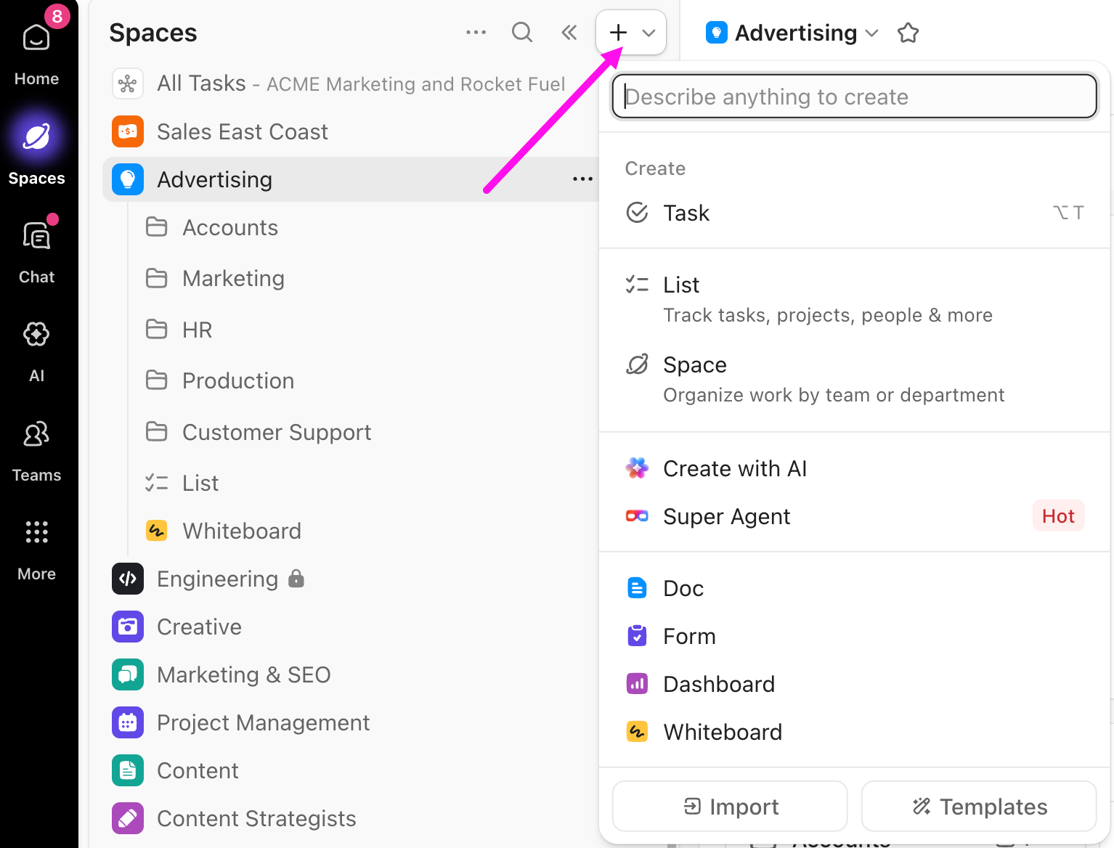The image size is (1114, 848).
Task: Click the Describe anything to create field
Action: [x=854, y=96]
